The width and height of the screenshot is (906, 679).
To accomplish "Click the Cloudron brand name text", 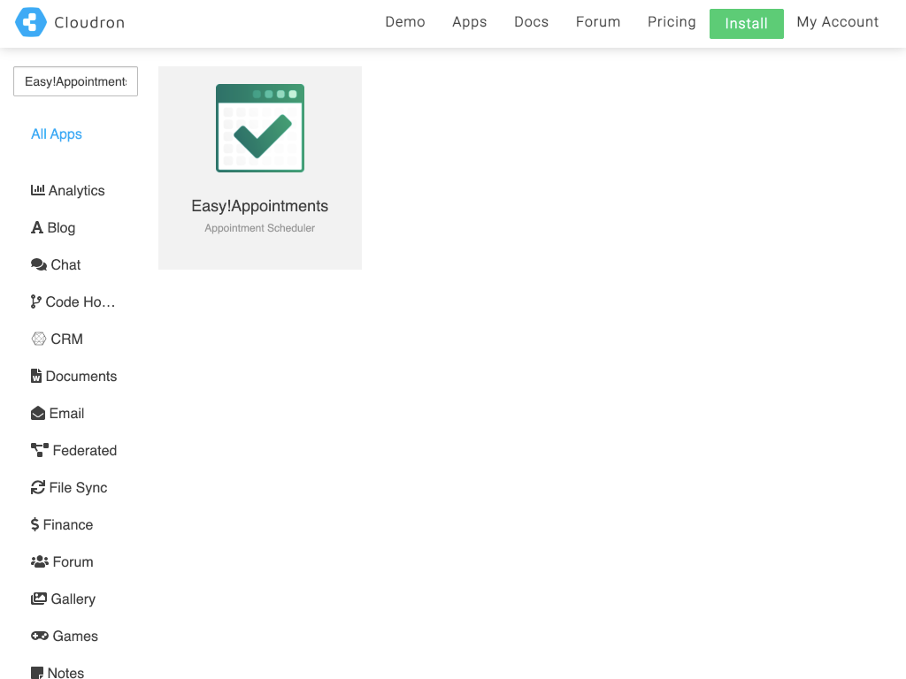I will click(x=89, y=22).
